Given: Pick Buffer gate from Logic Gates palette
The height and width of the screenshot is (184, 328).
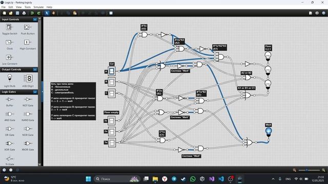Looking at the screenshot, I should point(9,101).
